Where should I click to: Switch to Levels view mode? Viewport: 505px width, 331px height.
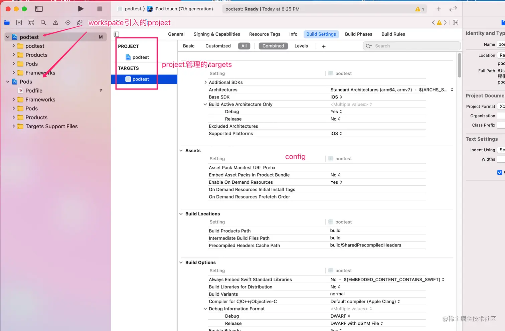[x=301, y=46]
